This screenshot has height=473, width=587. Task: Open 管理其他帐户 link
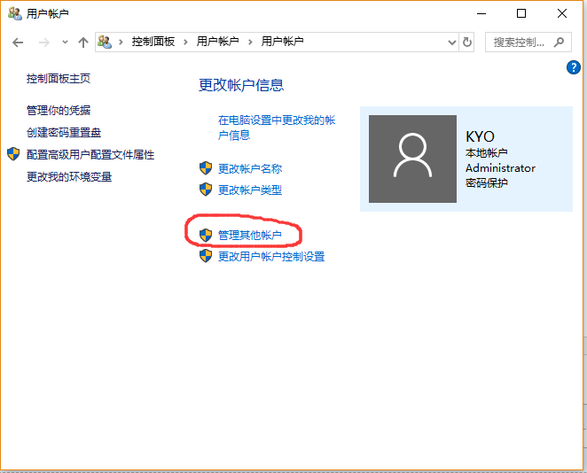coord(250,236)
